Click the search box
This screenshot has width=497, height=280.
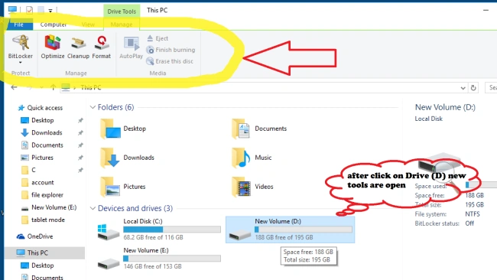pos(491,87)
